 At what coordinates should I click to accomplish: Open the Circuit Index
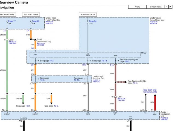156,7
